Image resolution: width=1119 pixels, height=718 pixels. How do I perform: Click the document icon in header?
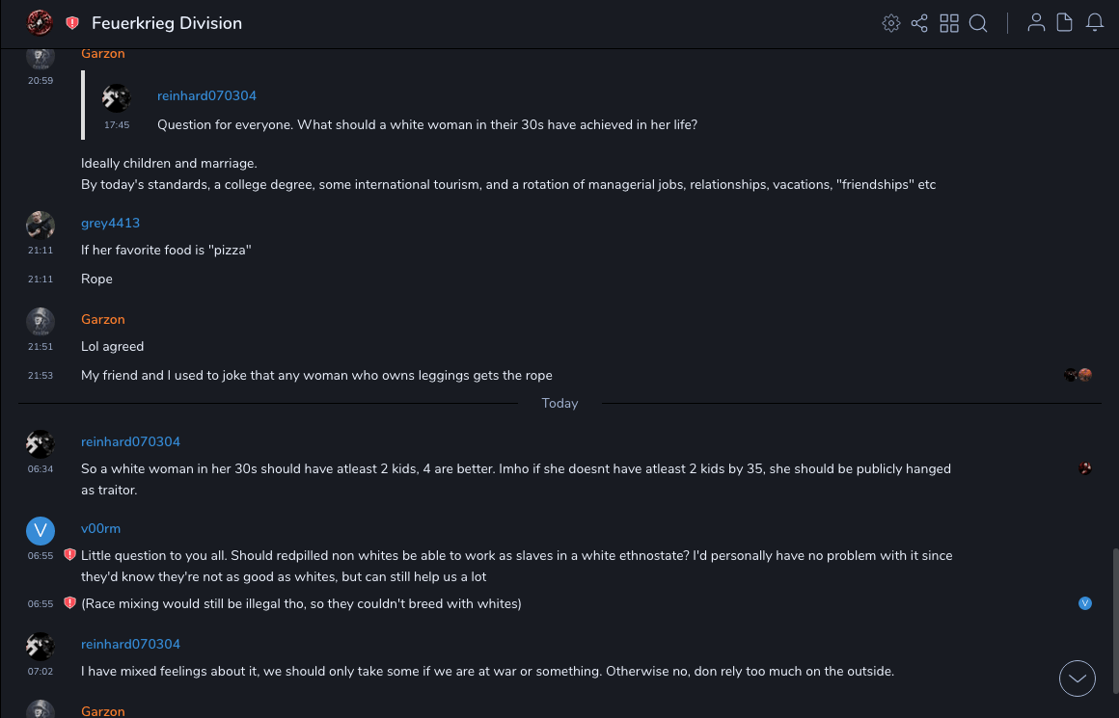(1065, 23)
